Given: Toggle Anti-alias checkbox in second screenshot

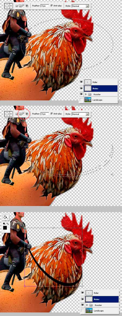Looking at the screenshot, I should click(52, 114).
